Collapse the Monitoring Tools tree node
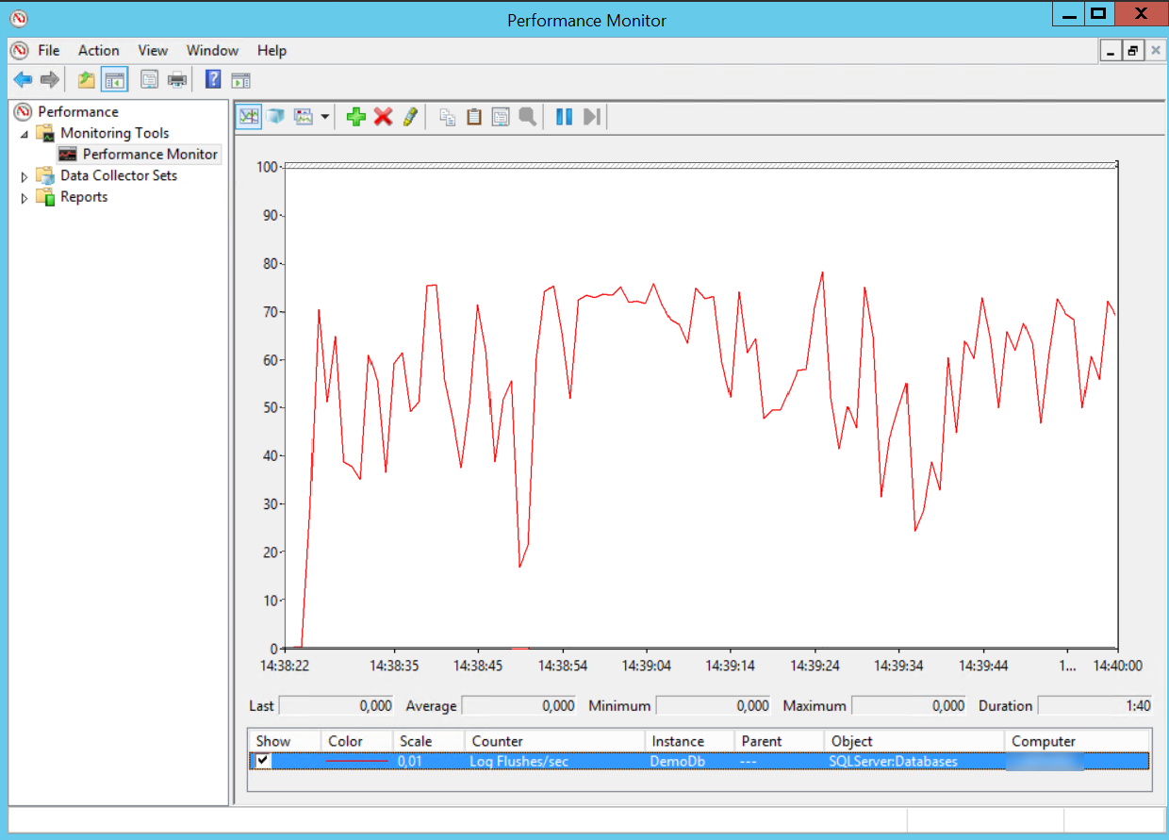1169x840 pixels. pos(25,134)
